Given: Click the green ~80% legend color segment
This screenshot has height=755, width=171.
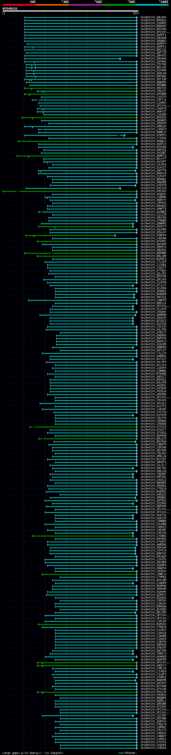Looking at the screenshot, I should coord(119,5).
